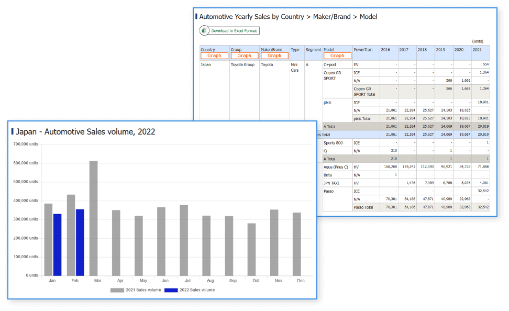Screen dimensions: 509x311
Task: Click the Graph button under Maker/Brand
Action: point(274,55)
